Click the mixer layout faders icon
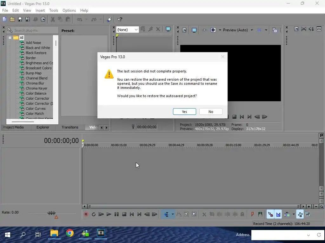This screenshot has height=243, width=325. tap(319, 29)
